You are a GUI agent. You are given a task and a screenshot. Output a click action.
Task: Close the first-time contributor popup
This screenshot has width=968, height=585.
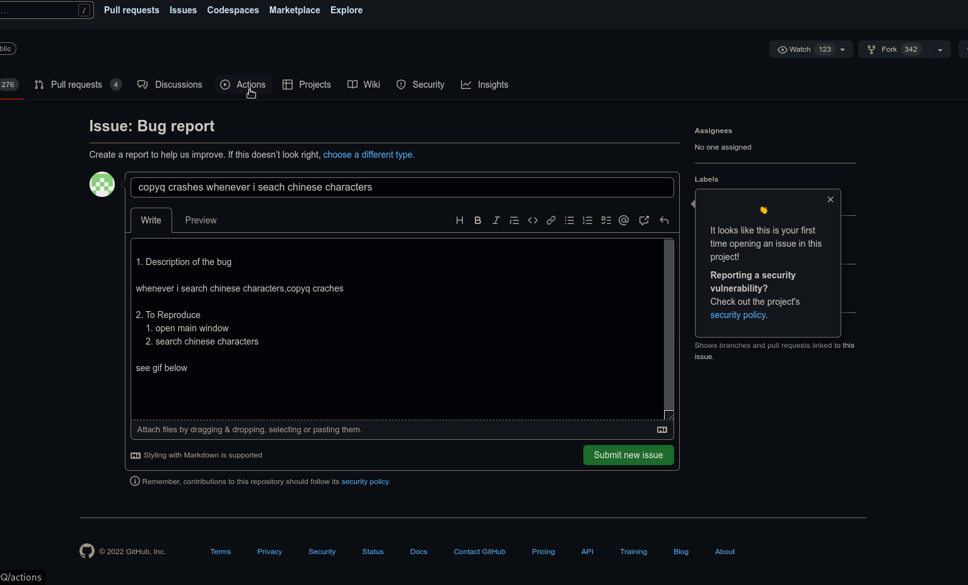[831, 199]
